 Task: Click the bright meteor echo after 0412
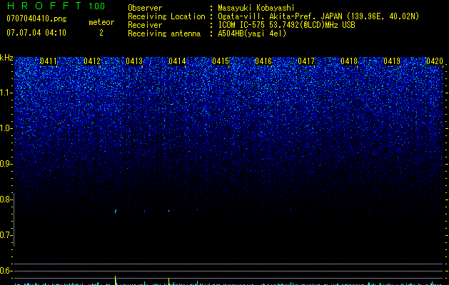pos(116,212)
